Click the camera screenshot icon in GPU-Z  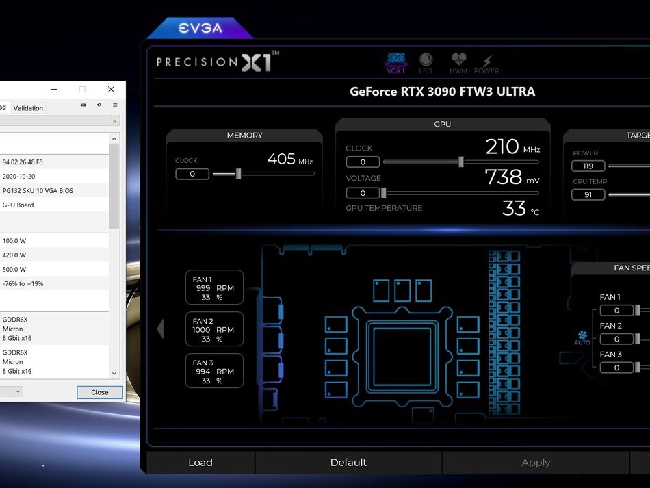click(x=83, y=105)
